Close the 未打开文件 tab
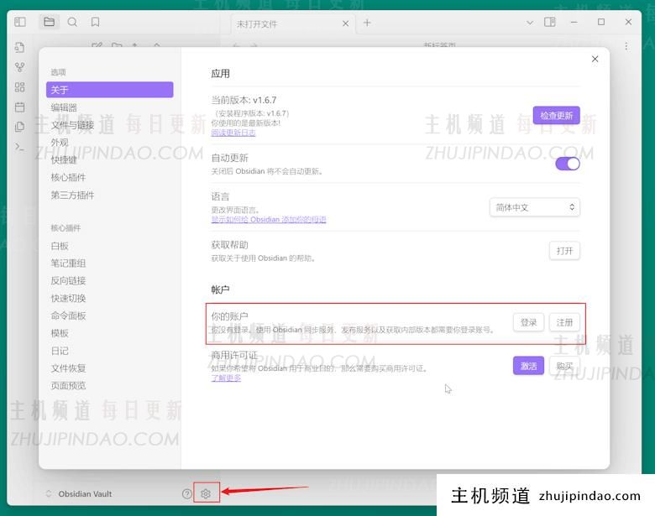Viewport: 655px width, 516px height. click(x=345, y=23)
